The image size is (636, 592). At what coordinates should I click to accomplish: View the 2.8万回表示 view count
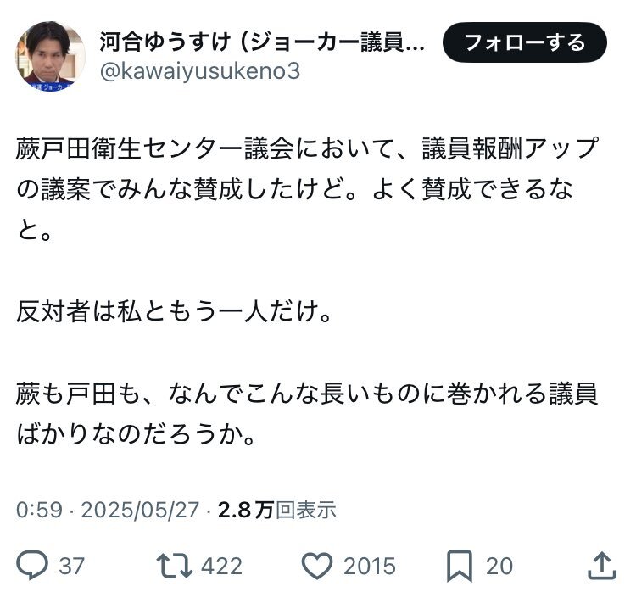277,509
